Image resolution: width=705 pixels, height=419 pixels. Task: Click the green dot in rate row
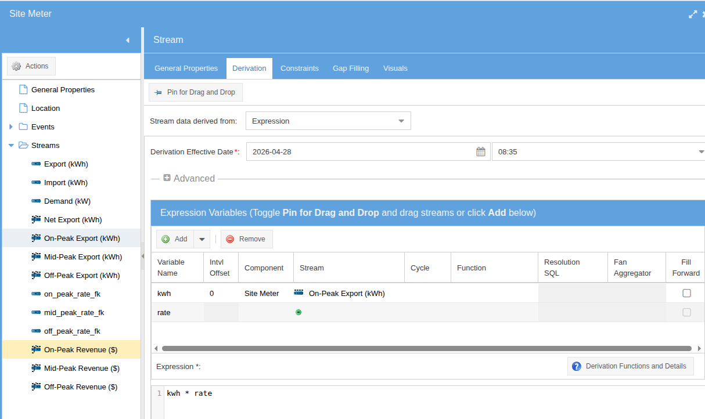click(298, 312)
